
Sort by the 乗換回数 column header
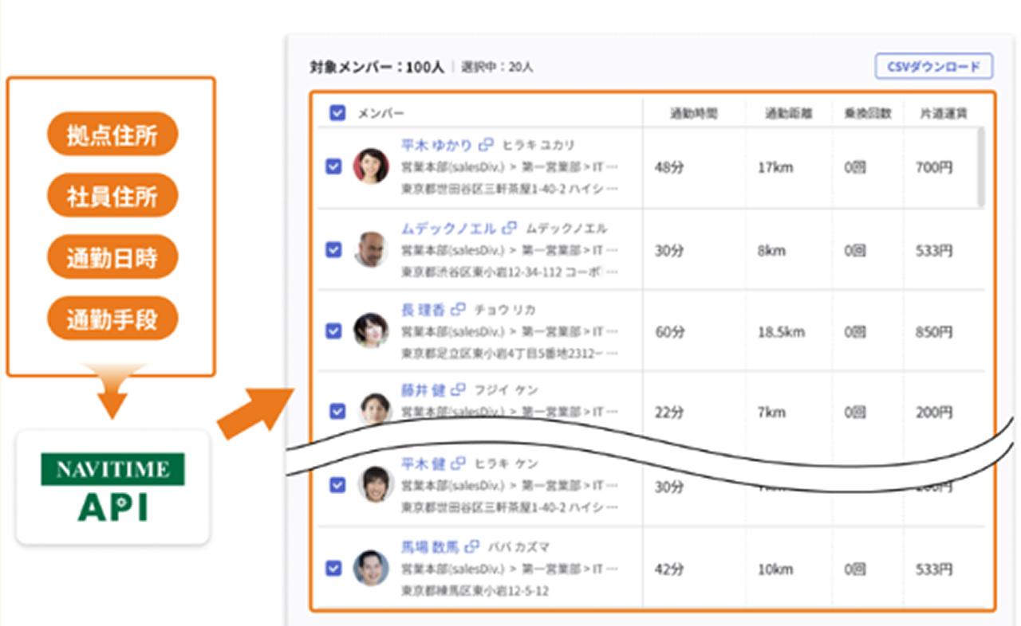(867, 114)
